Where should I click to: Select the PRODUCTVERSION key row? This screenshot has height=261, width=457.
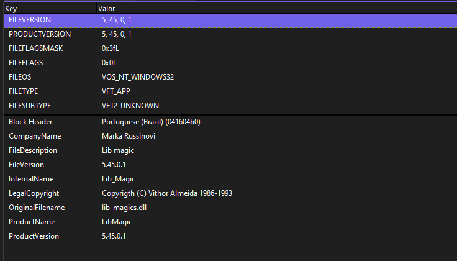40,34
